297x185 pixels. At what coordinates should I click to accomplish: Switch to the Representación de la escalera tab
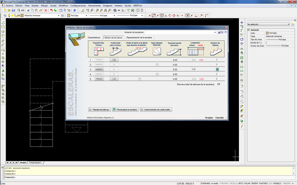139,38
